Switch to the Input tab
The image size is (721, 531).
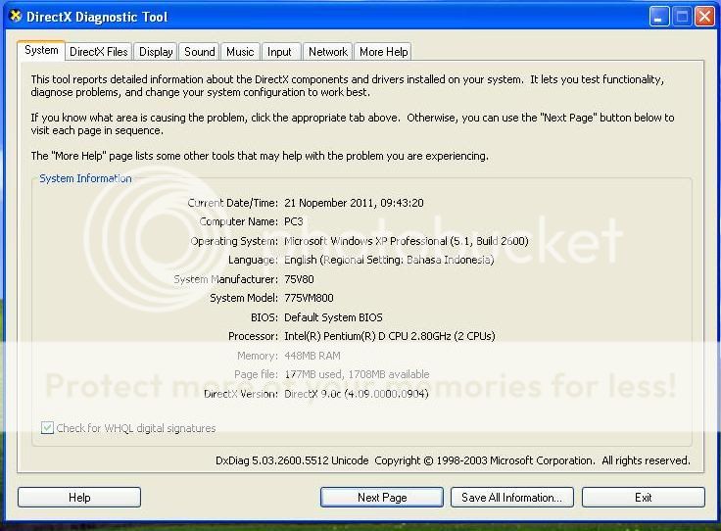coord(279,52)
